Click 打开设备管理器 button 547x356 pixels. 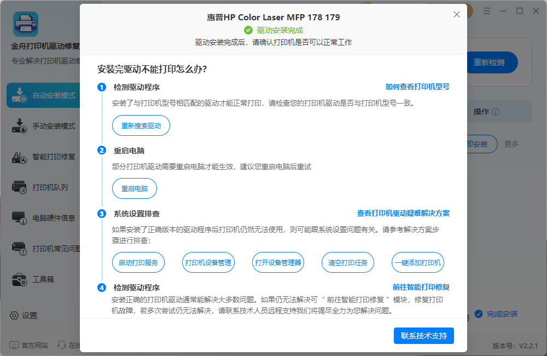278,262
